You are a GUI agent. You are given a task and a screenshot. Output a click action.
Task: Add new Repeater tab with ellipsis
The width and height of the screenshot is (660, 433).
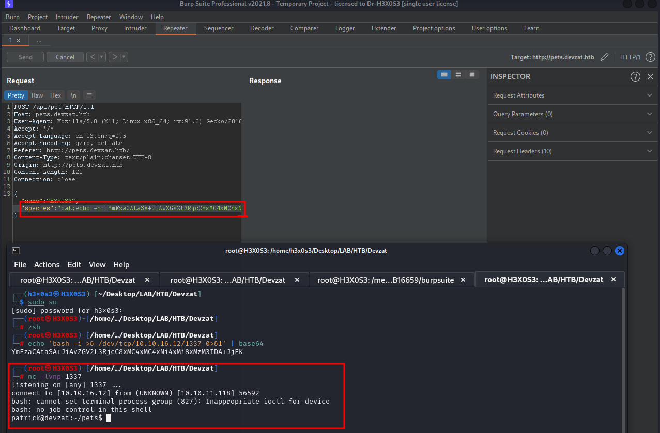point(39,40)
